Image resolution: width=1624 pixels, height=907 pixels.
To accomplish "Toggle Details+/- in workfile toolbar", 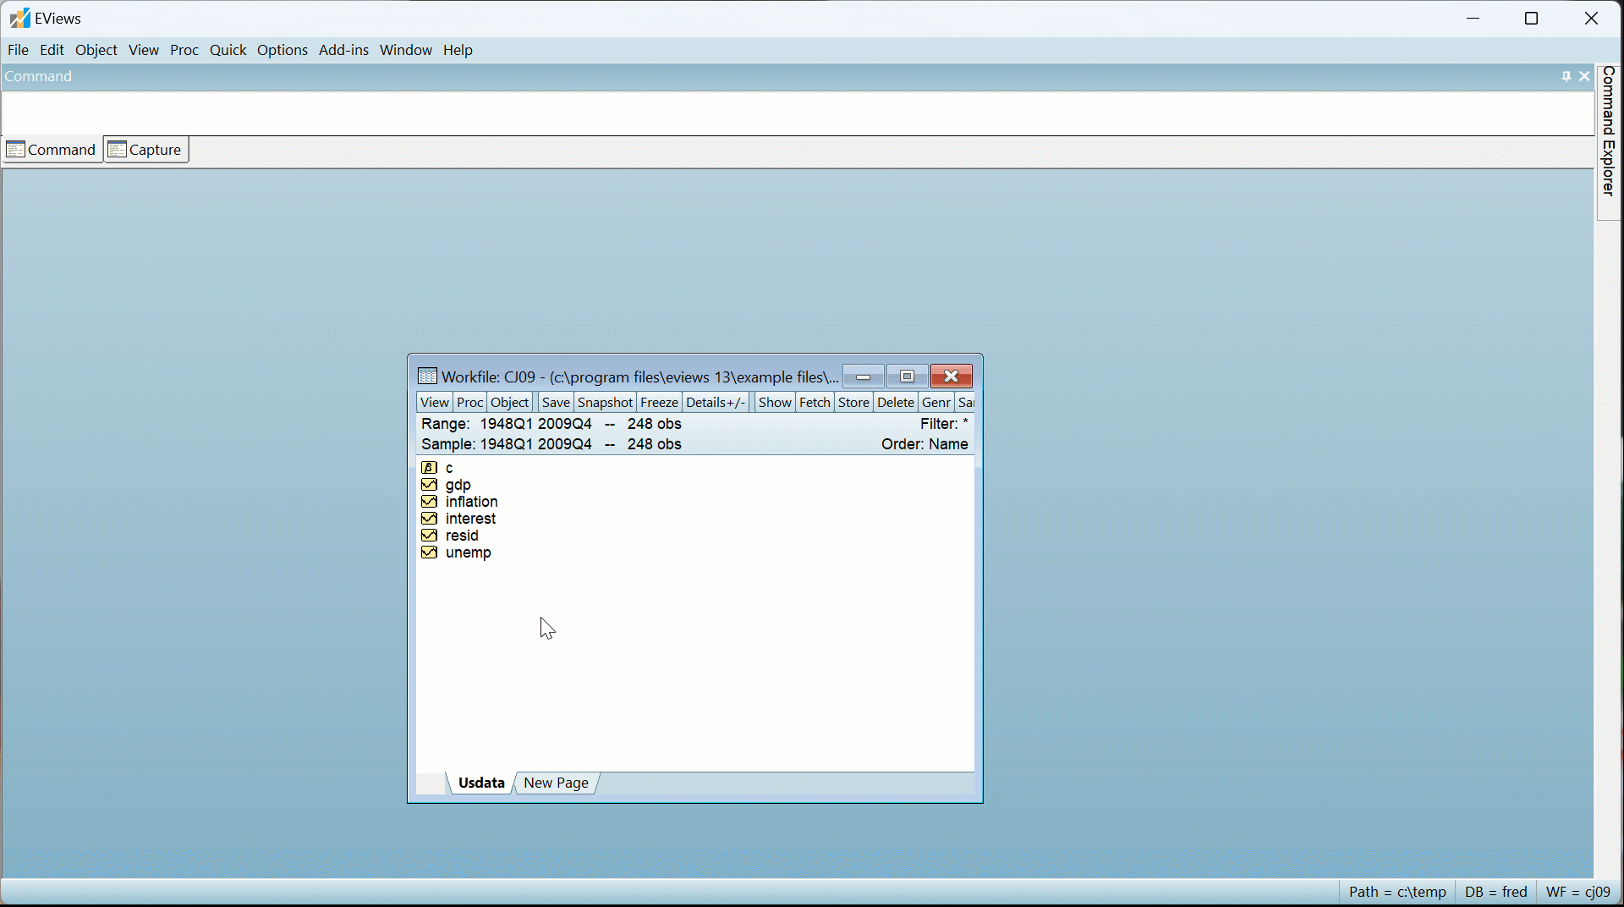I will coord(716,403).
